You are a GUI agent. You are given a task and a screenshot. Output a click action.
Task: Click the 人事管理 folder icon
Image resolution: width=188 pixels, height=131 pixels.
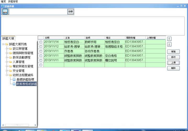pyautogui.click(x=10, y=62)
